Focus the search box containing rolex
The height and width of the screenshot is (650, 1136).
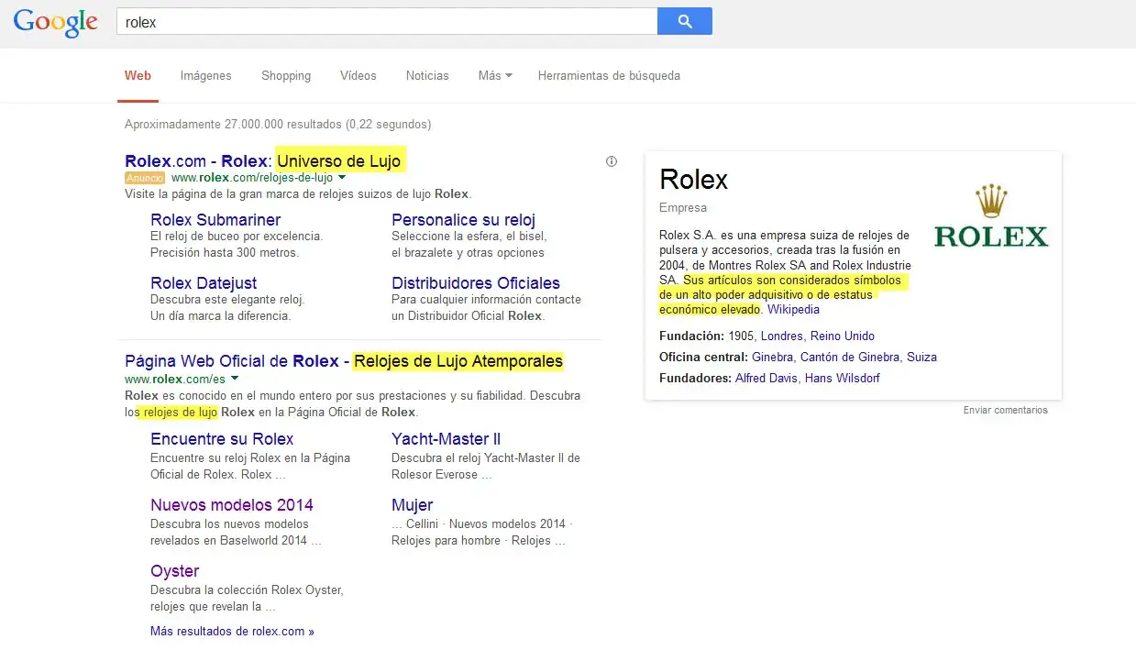tap(387, 22)
